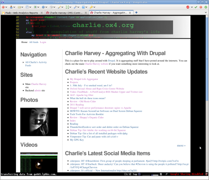Click the green circled check icon
209x180 pixels.
pos(206,7)
